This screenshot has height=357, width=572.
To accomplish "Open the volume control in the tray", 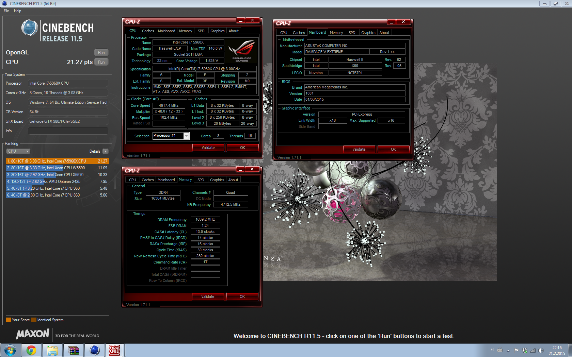I will click(541, 351).
